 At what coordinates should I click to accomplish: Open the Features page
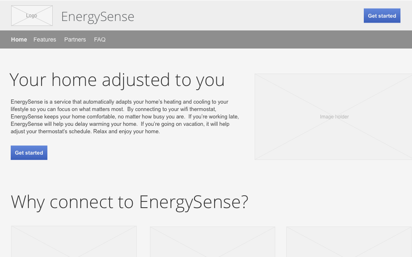pos(44,39)
